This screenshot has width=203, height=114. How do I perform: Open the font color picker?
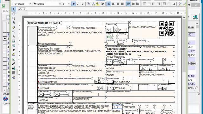pos(93,4)
